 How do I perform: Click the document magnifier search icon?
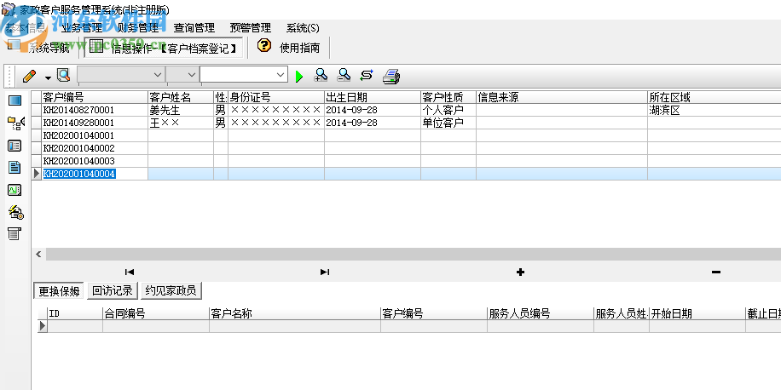click(63, 76)
